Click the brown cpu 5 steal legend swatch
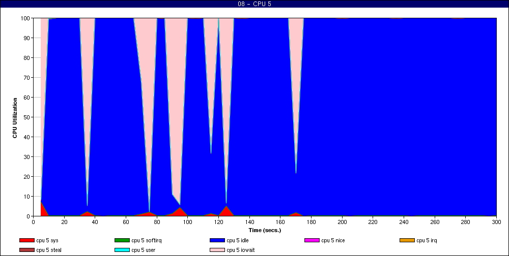 (x=26, y=250)
